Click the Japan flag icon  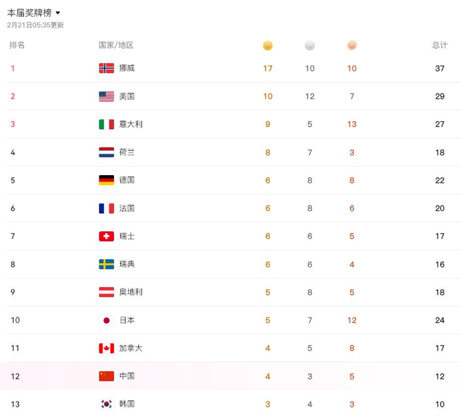tap(106, 321)
